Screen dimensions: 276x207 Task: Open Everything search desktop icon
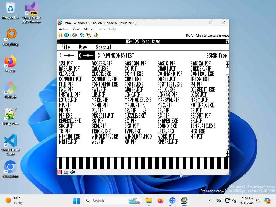click(11, 37)
